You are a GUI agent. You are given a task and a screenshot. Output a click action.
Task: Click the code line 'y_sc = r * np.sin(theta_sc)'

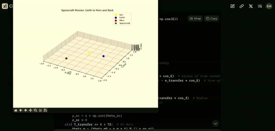tap(97, 116)
